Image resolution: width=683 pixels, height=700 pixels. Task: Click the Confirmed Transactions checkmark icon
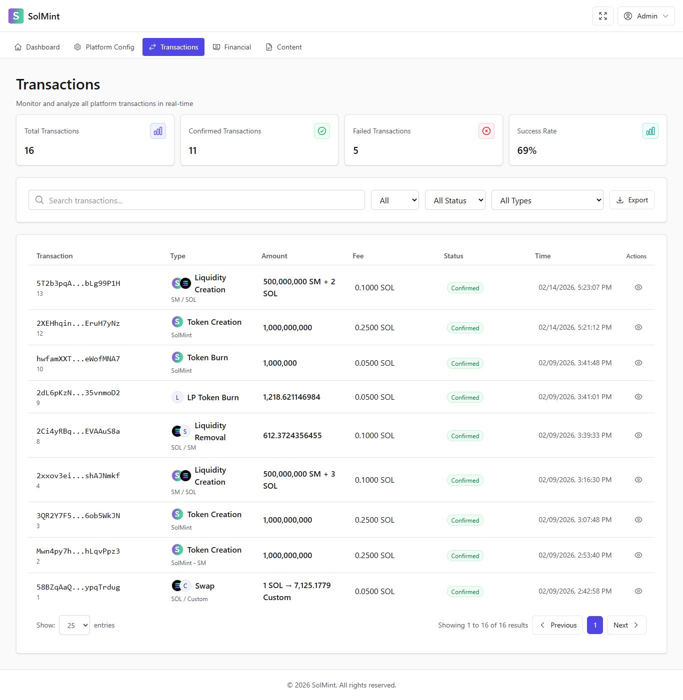click(322, 131)
